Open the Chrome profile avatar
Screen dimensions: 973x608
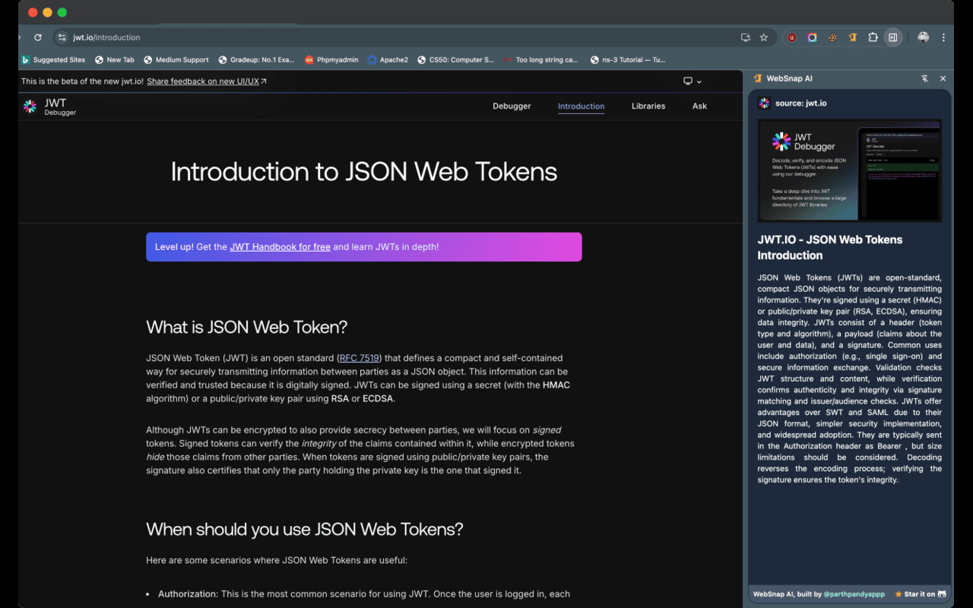pyautogui.click(x=923, y=37)
